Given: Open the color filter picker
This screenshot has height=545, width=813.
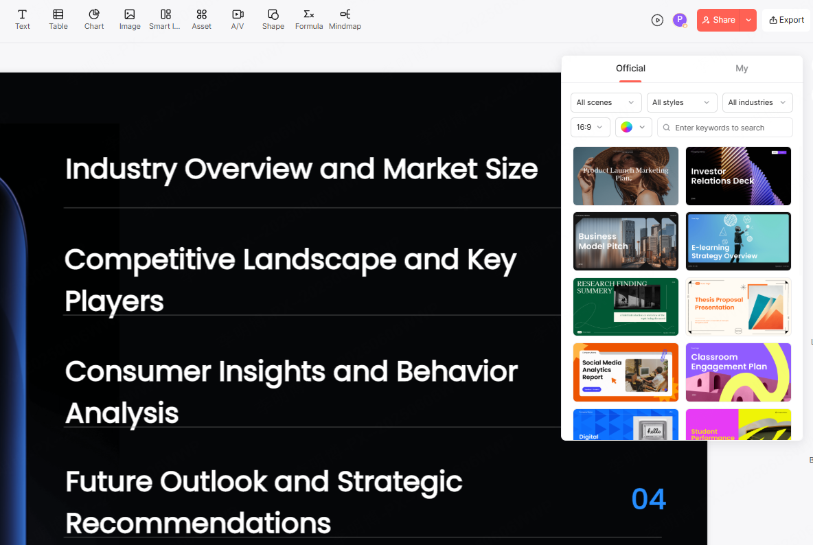Looking at the screenshot, I should tap(633, 127).
